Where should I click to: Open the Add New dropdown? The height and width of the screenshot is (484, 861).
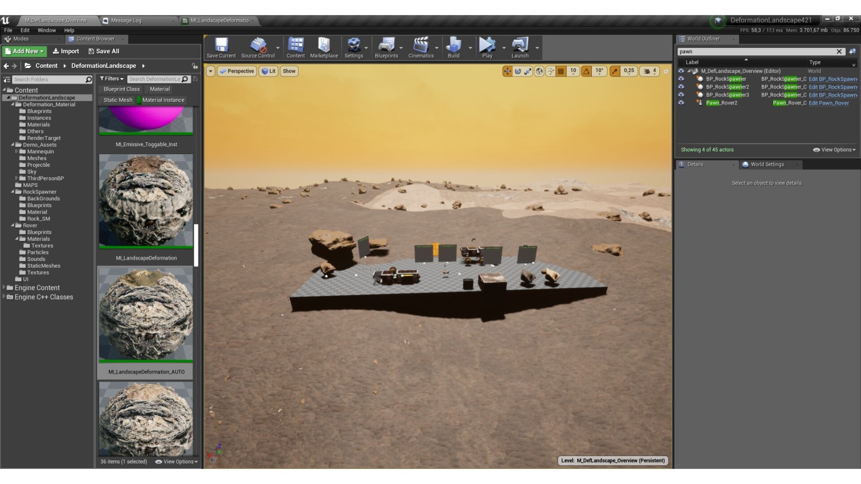point(25,52)
